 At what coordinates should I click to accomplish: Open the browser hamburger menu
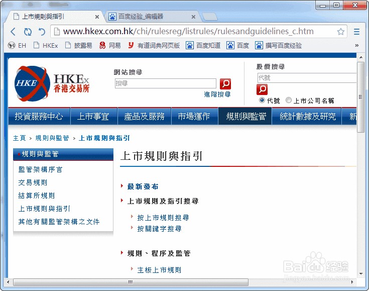[356, 32]
